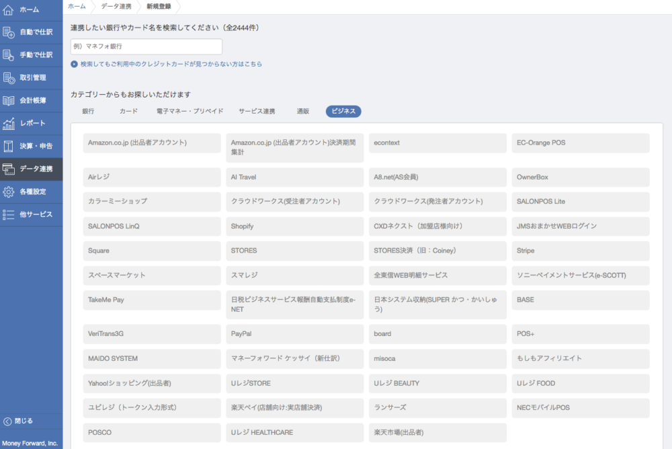
Task: Choose NECモバイルPOS service
Action: 581,408
